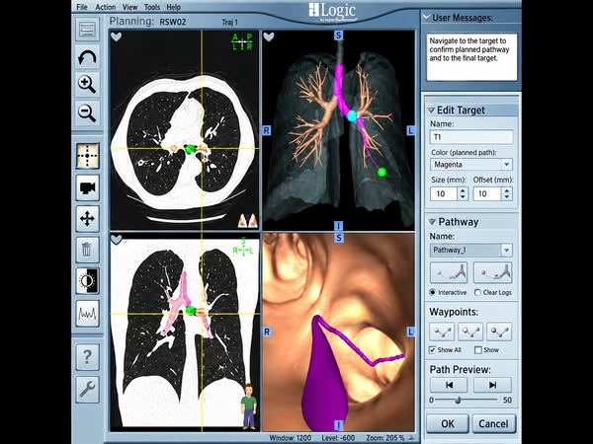The width and height of the screenshot is (593, 444).
Task: Select the Interactive radio button
Action: tap(433, 293)
